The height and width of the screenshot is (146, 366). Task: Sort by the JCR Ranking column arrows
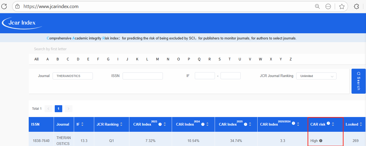click(121, 124)
